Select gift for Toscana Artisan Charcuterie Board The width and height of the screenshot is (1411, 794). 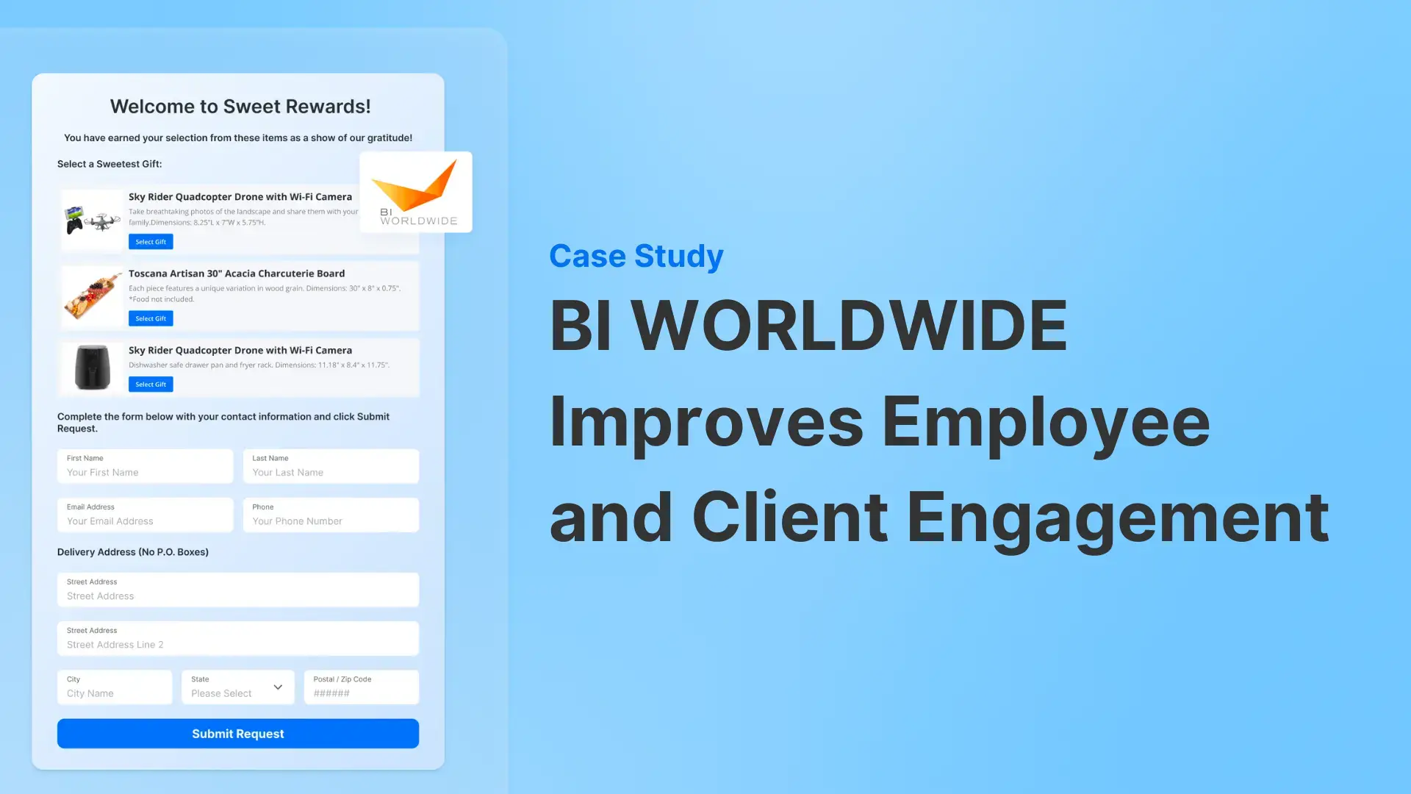click(x=149, y=318)
